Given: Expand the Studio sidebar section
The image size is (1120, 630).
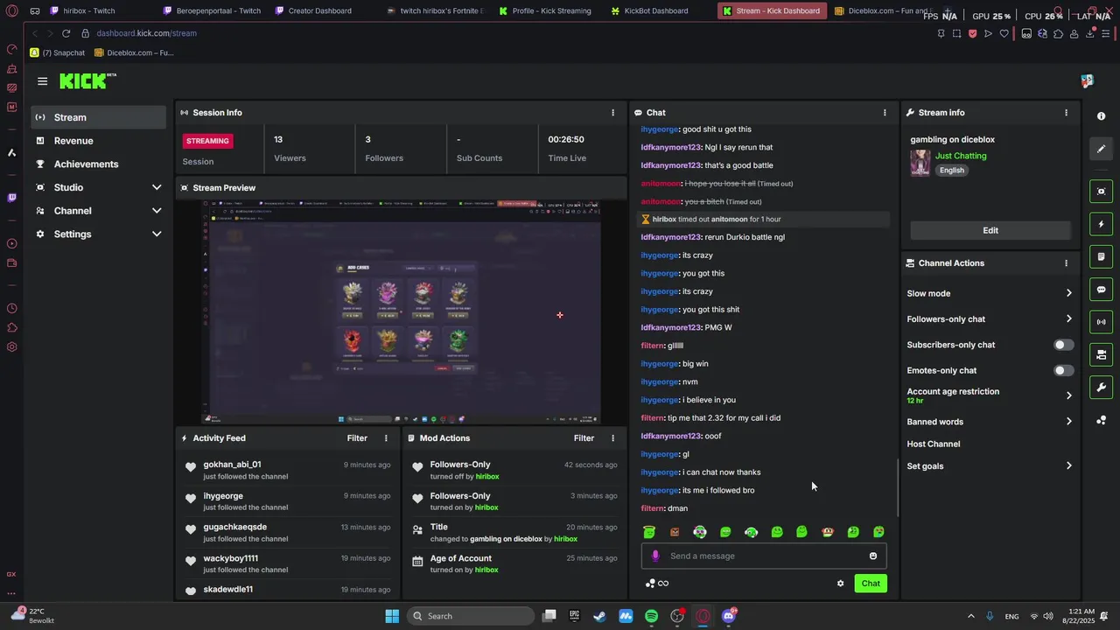Looking at the screenshot, I should [99, 187].
